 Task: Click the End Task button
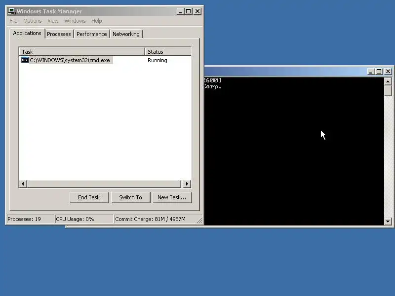(x=89, y=197)
